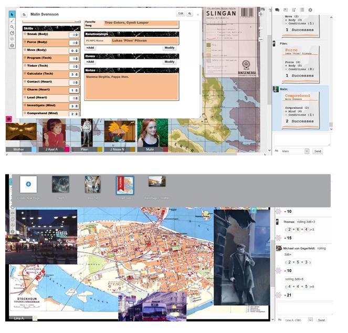Screen dimensions: 348x333
Task: Click Modify under Relationships section
Action: click(x=169, y=47)
